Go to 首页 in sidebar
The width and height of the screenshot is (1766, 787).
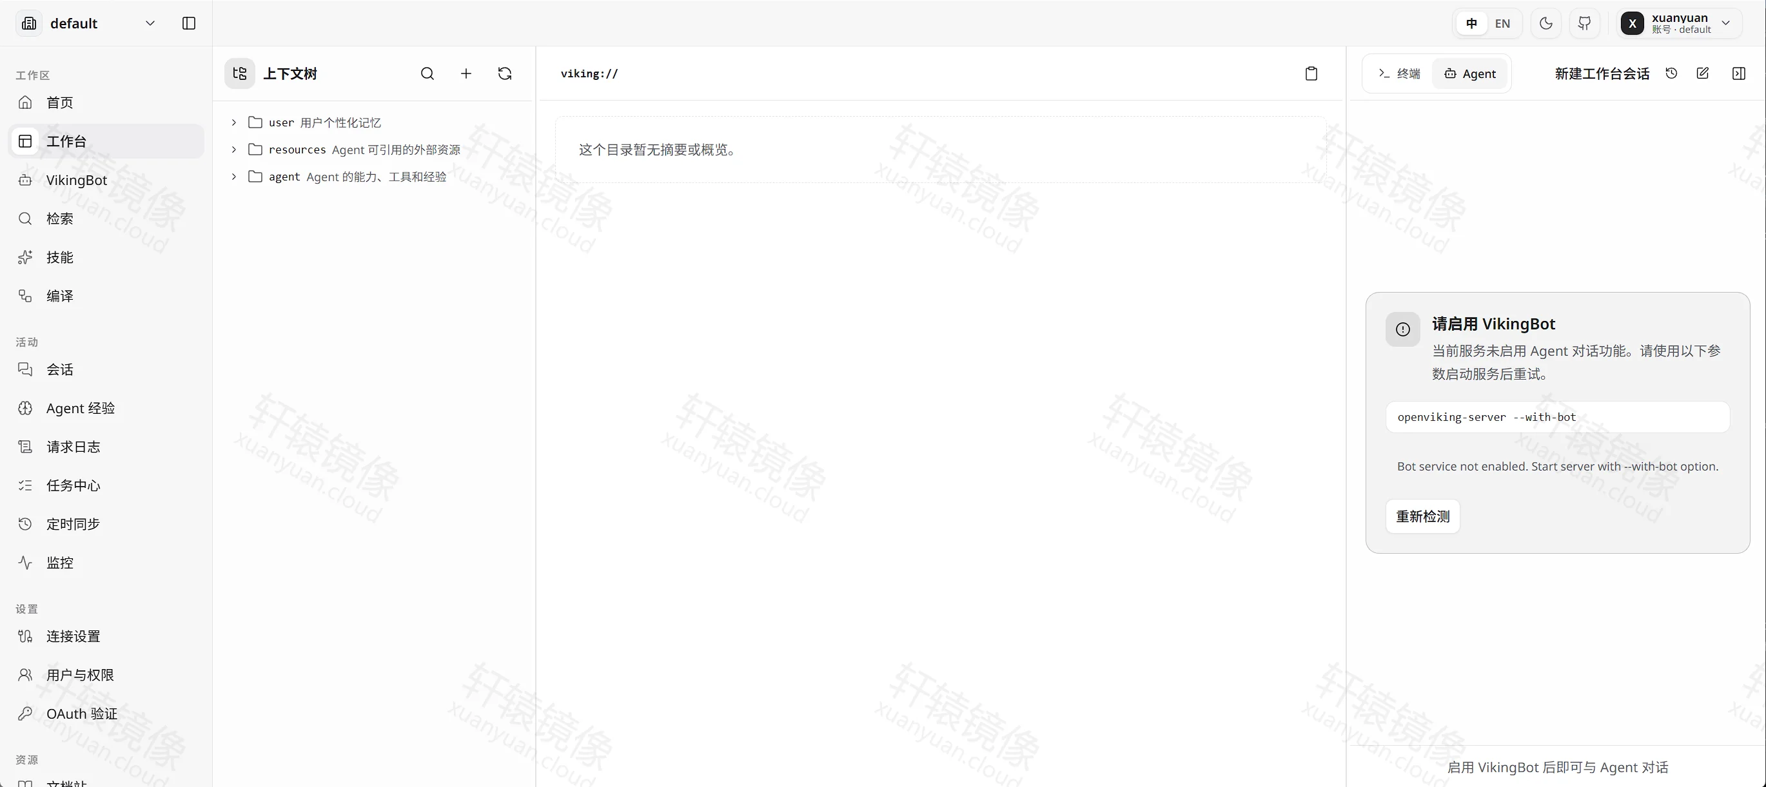(x=106, y=103)
